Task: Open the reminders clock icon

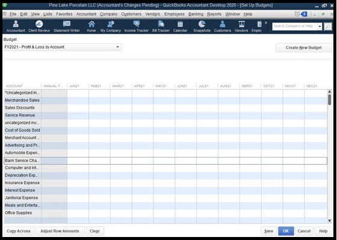Action: pos(297,14)
